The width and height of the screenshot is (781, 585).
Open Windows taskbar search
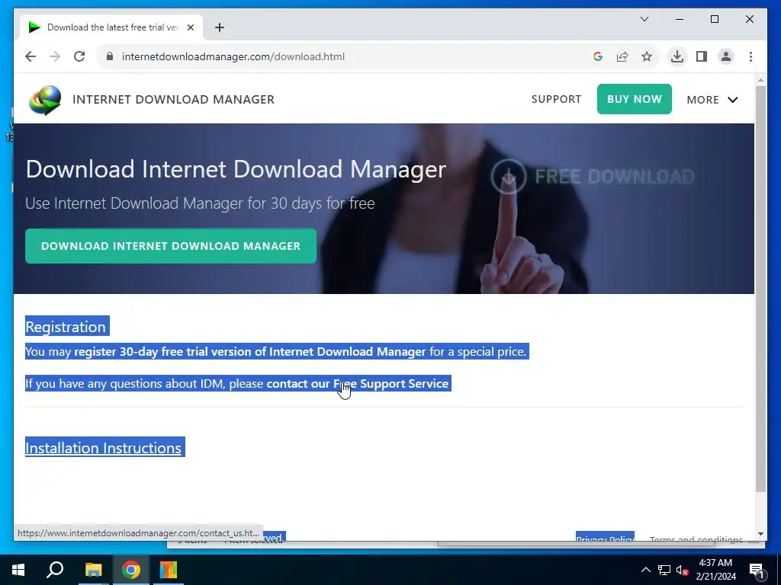coord(55,570)
